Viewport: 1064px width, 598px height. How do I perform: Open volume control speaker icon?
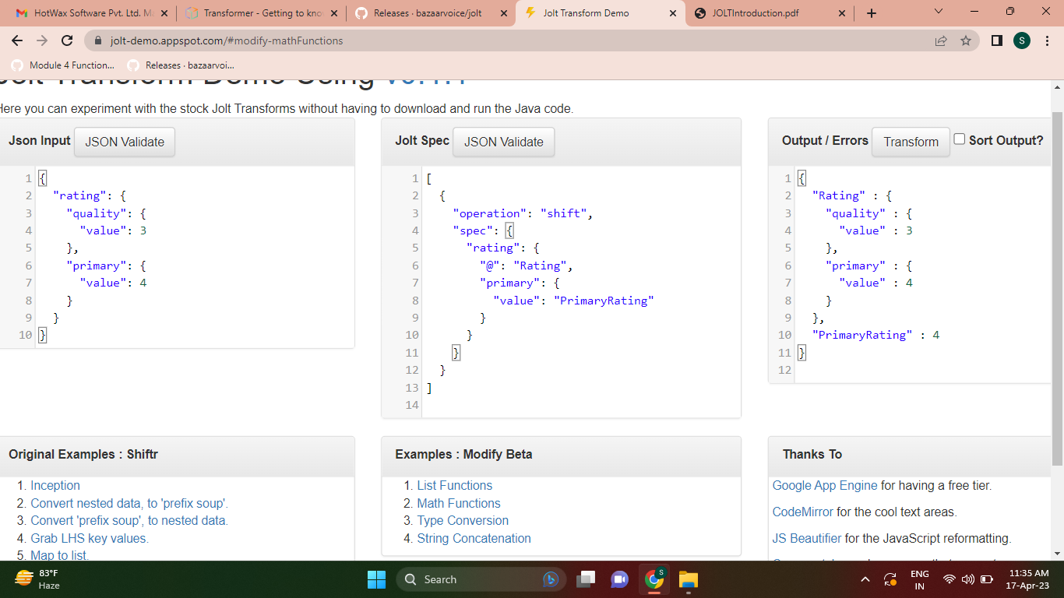pos(968,579)
